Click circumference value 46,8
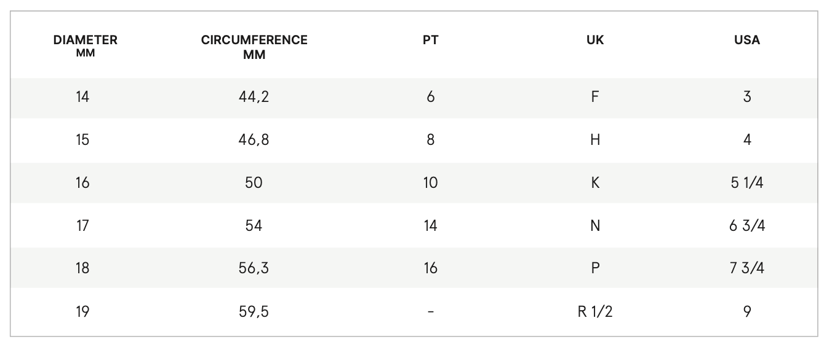 pyautogui.click(x=254, y=140)
